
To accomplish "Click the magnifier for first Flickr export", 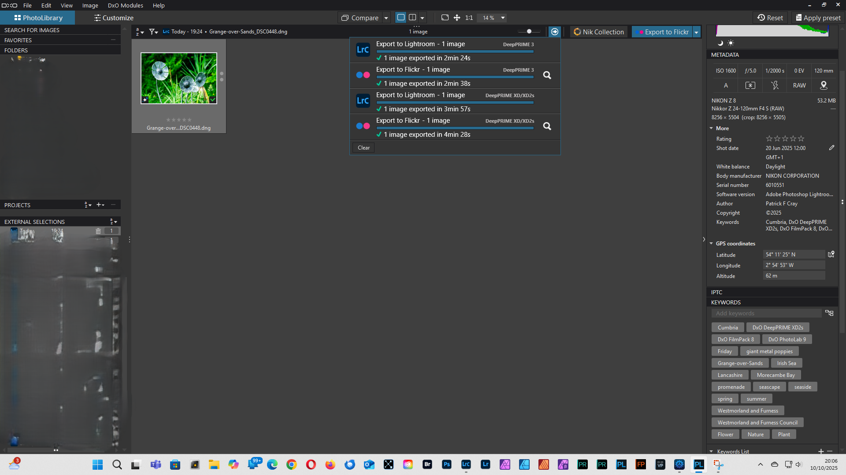I will click(x=547, y=75).
